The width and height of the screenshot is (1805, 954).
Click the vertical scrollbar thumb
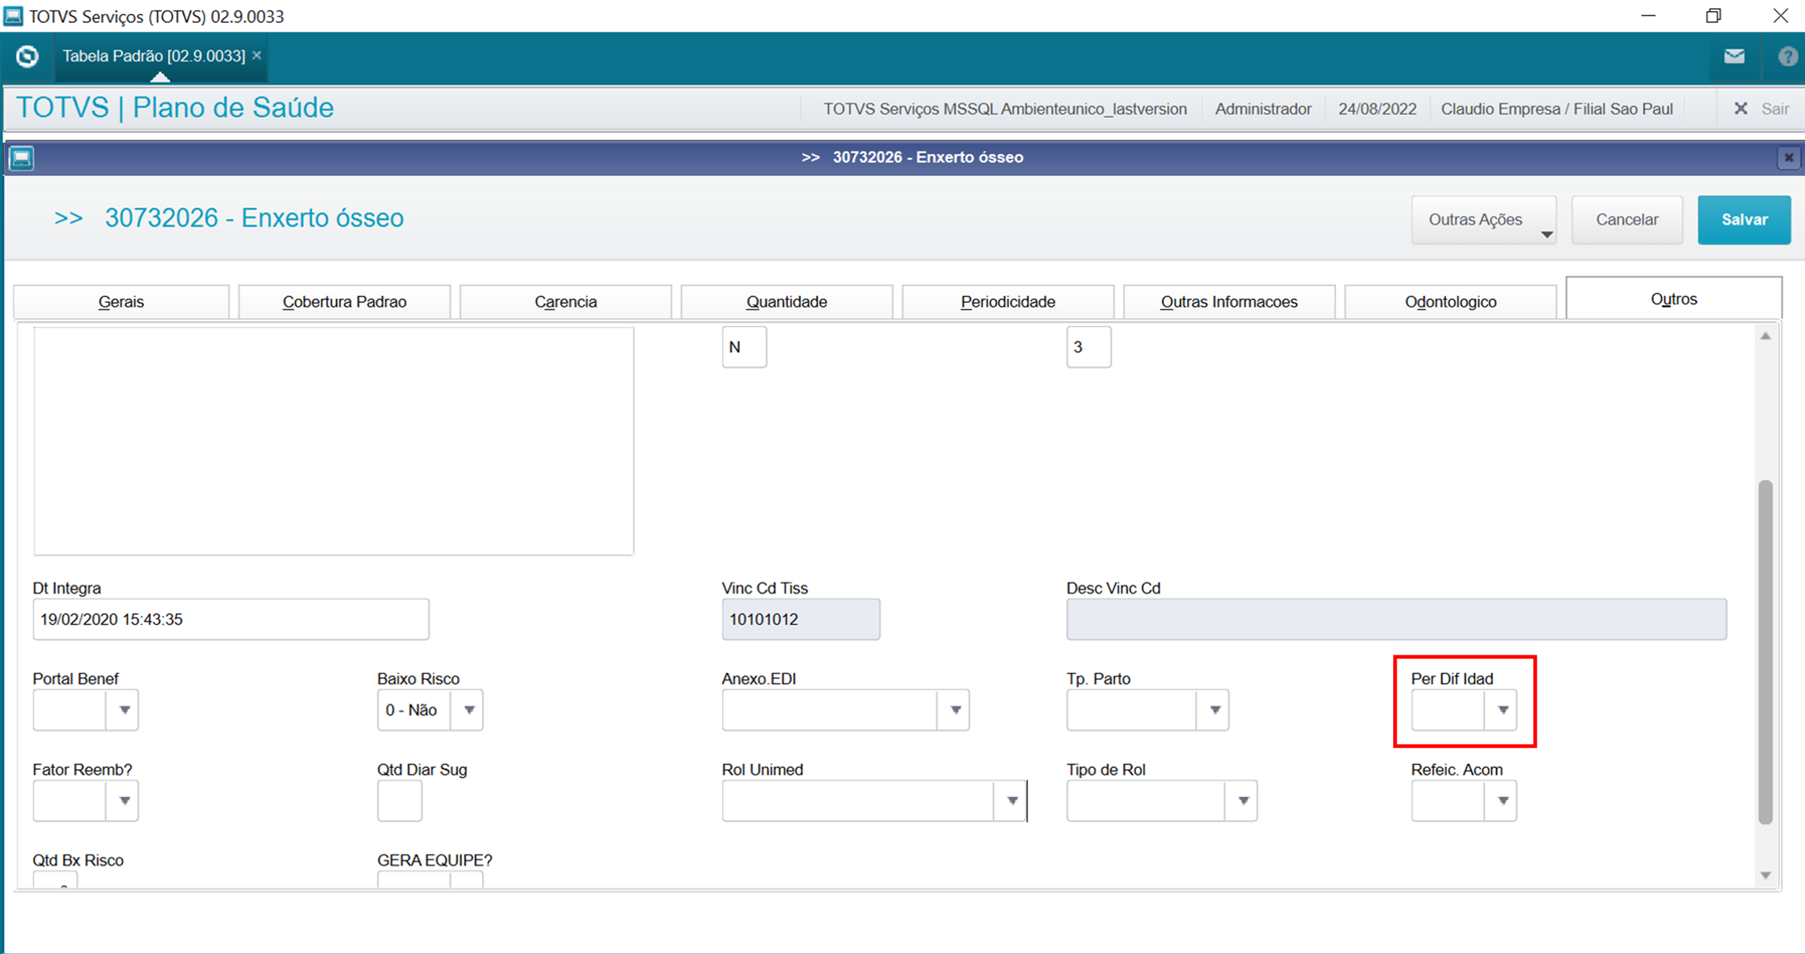tap(1766, 651)
